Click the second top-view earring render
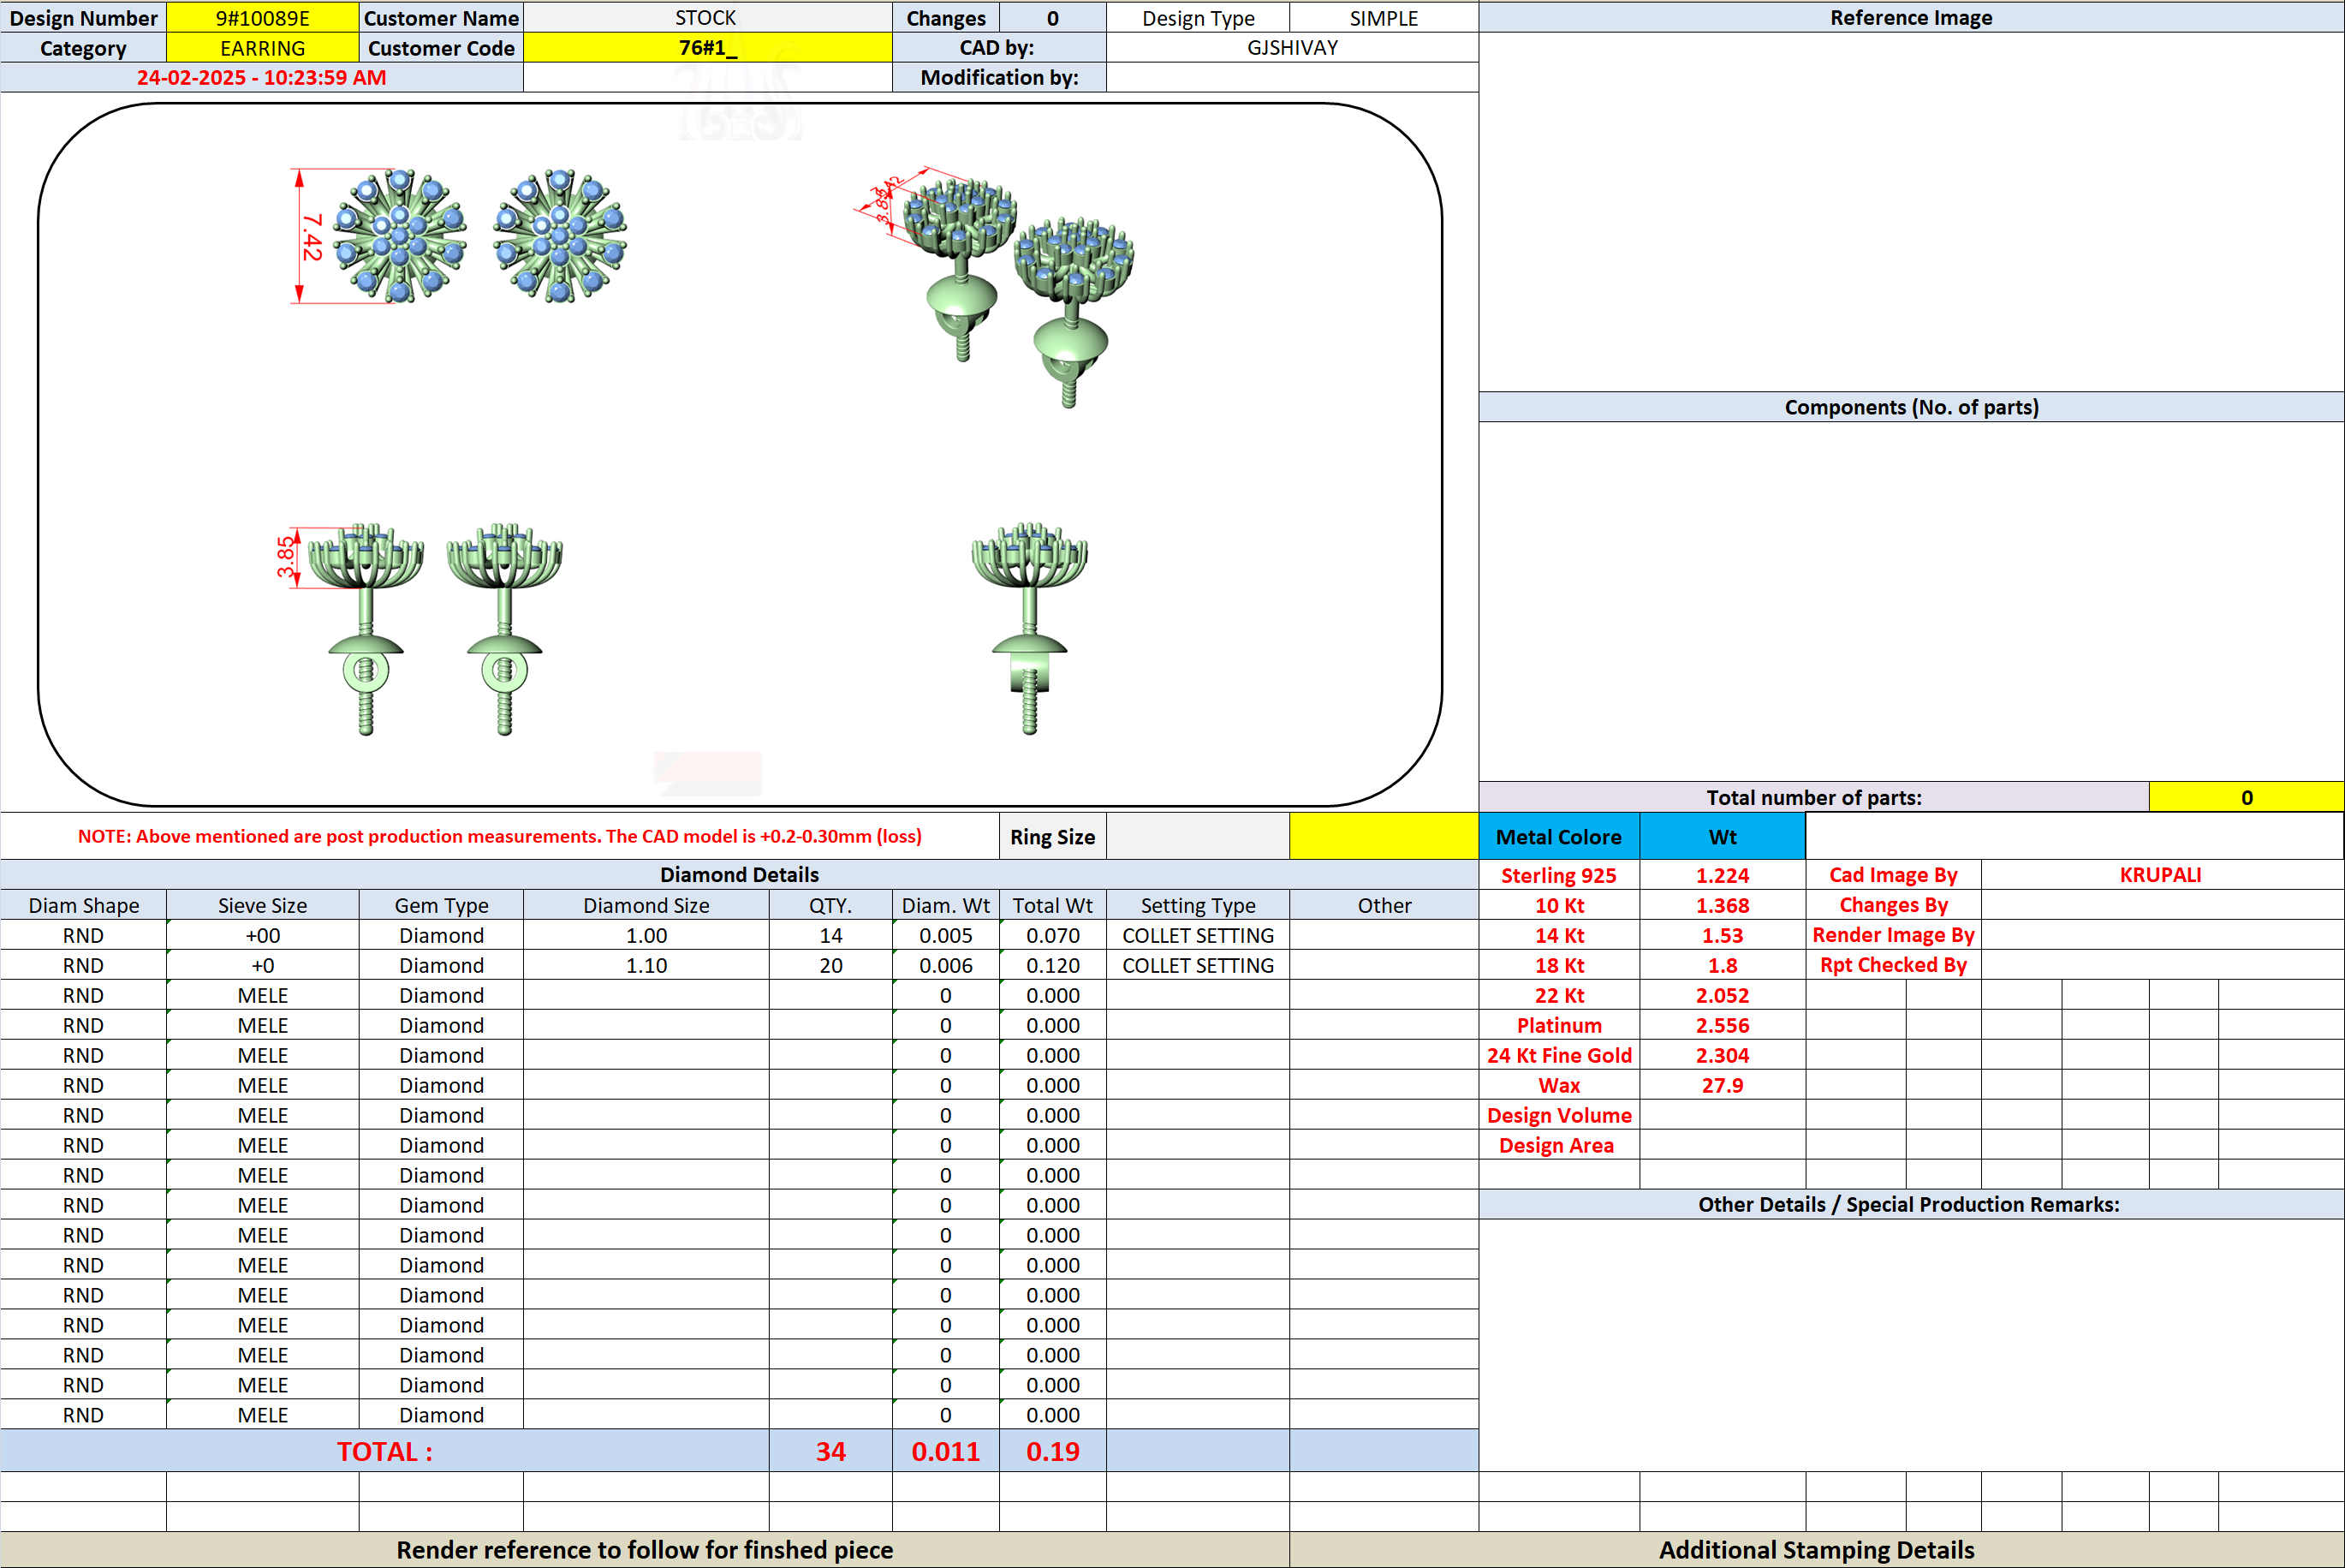This screenshot has height=1568, width=2345. click(560, 236)
